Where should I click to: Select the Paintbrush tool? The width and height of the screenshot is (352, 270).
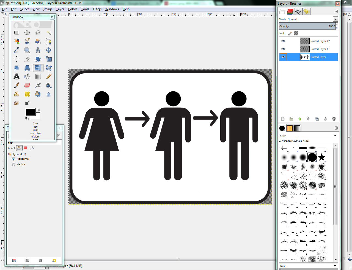pos(16,85)
